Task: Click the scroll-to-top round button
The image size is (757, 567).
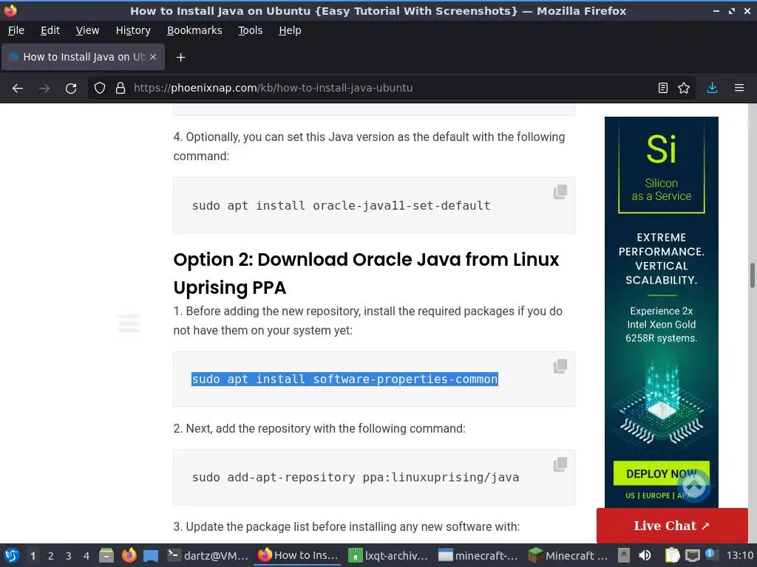Action: tap(693, 486)
